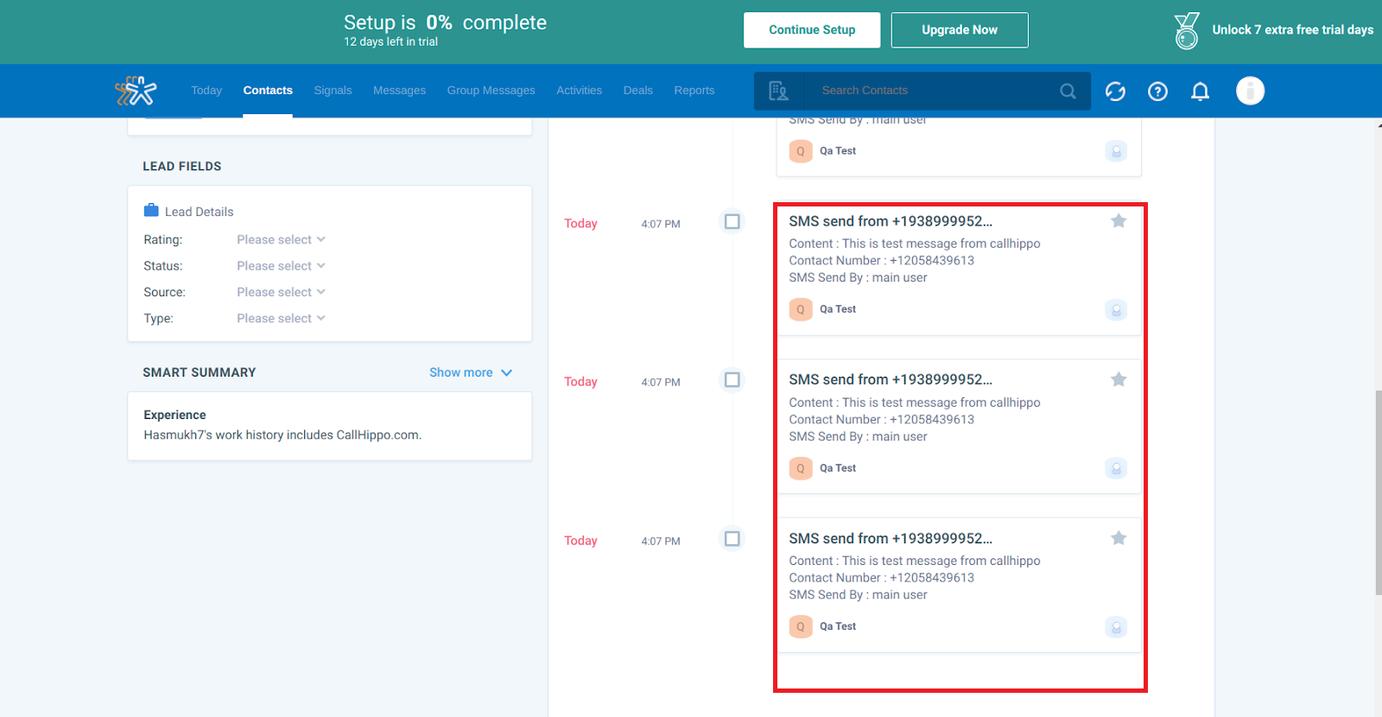Viewport: 1382px width, 717px height.
Task: Open the Signals tab
Action: click(x=333, y=91)
